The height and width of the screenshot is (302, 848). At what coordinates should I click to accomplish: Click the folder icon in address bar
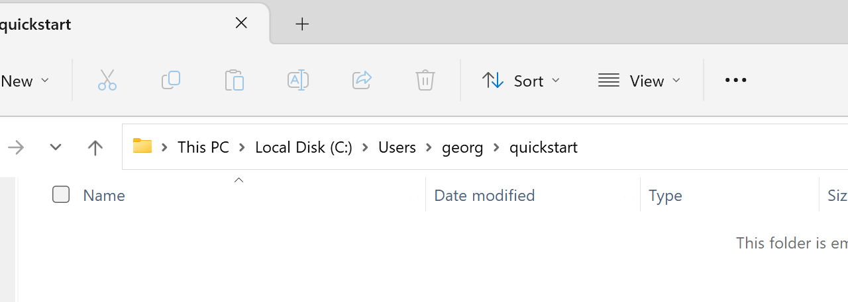(142, 146)
